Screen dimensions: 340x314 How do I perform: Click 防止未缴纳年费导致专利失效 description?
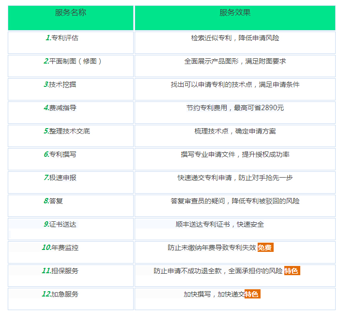coord(212,248)
